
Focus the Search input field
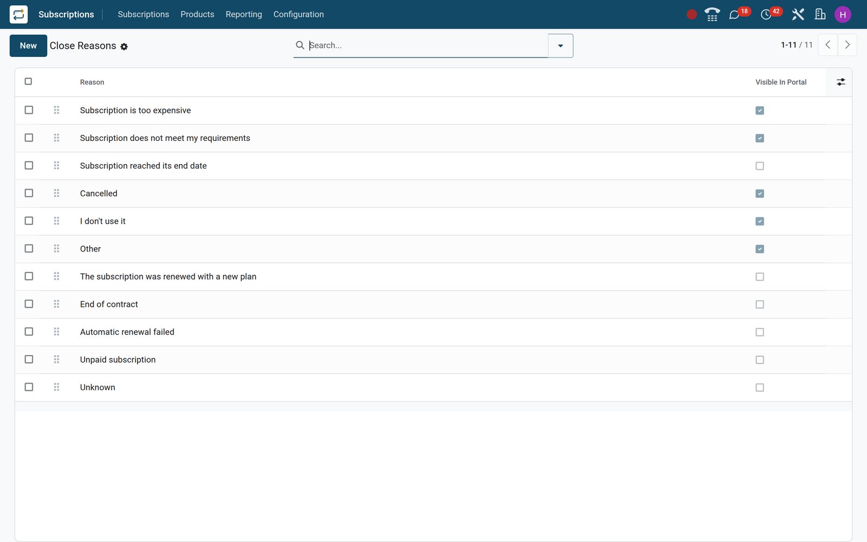(428, 45)
